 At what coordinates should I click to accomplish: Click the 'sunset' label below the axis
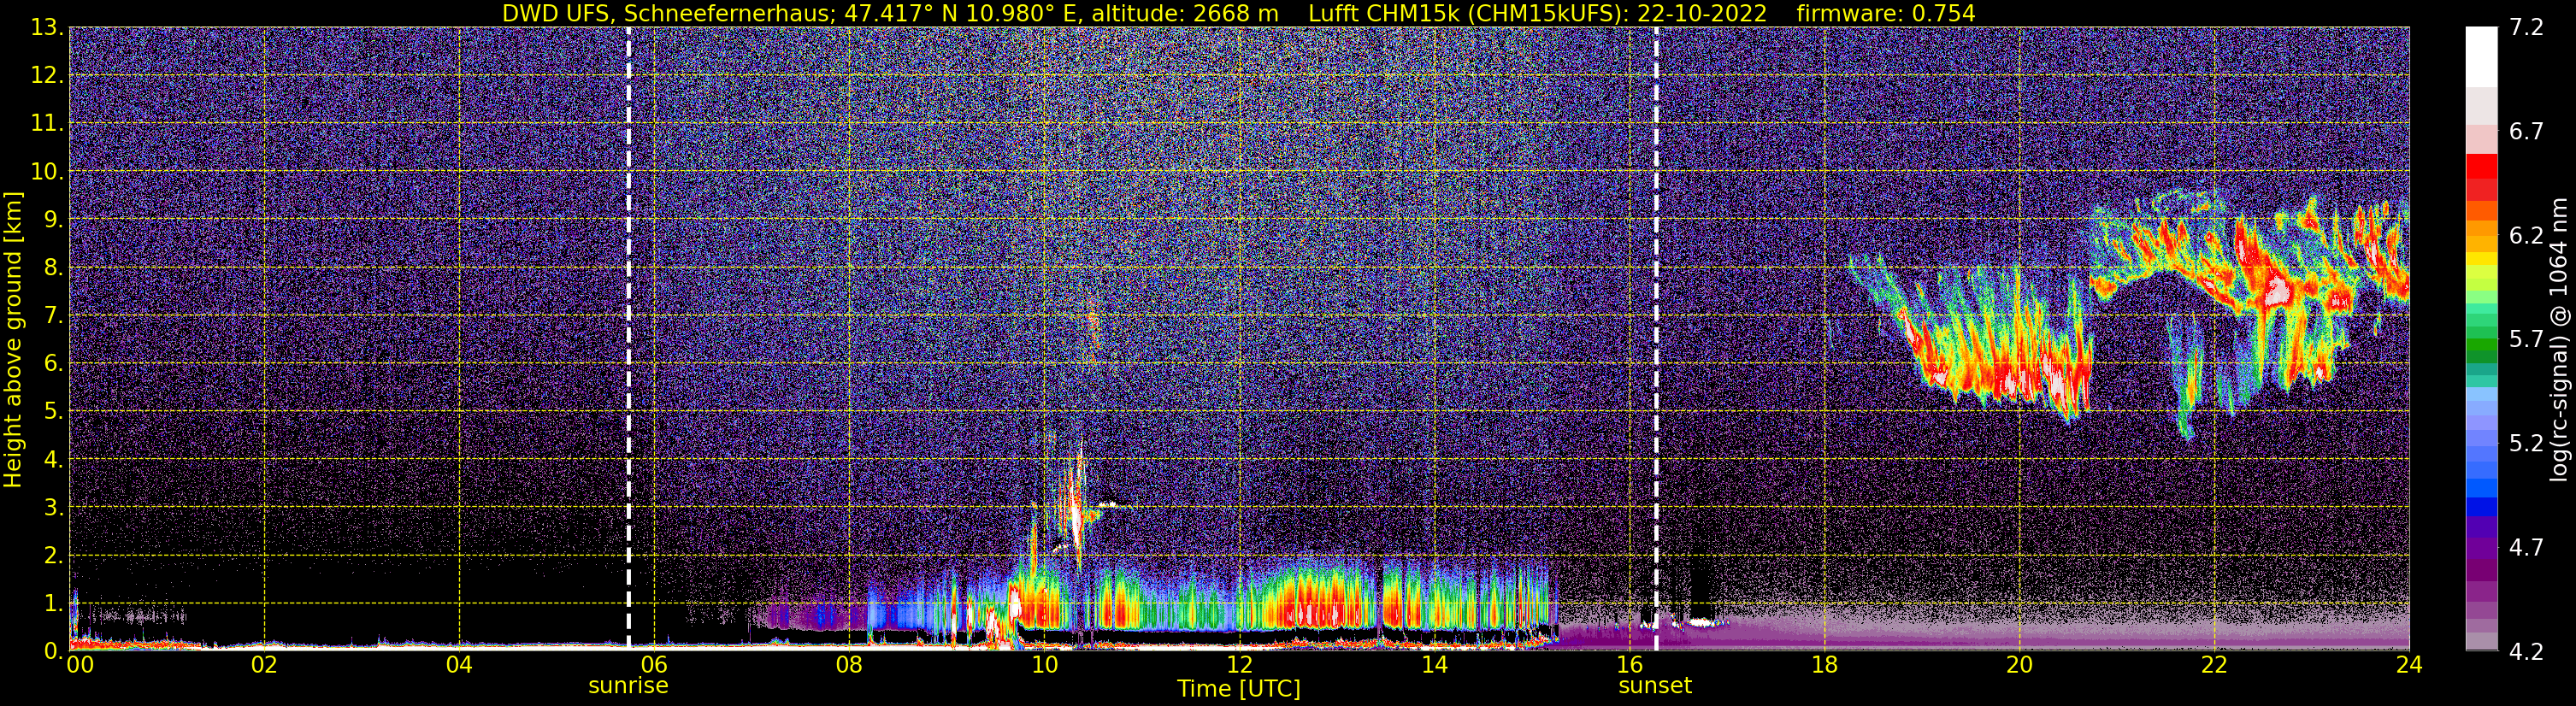tap(1655, 686)
